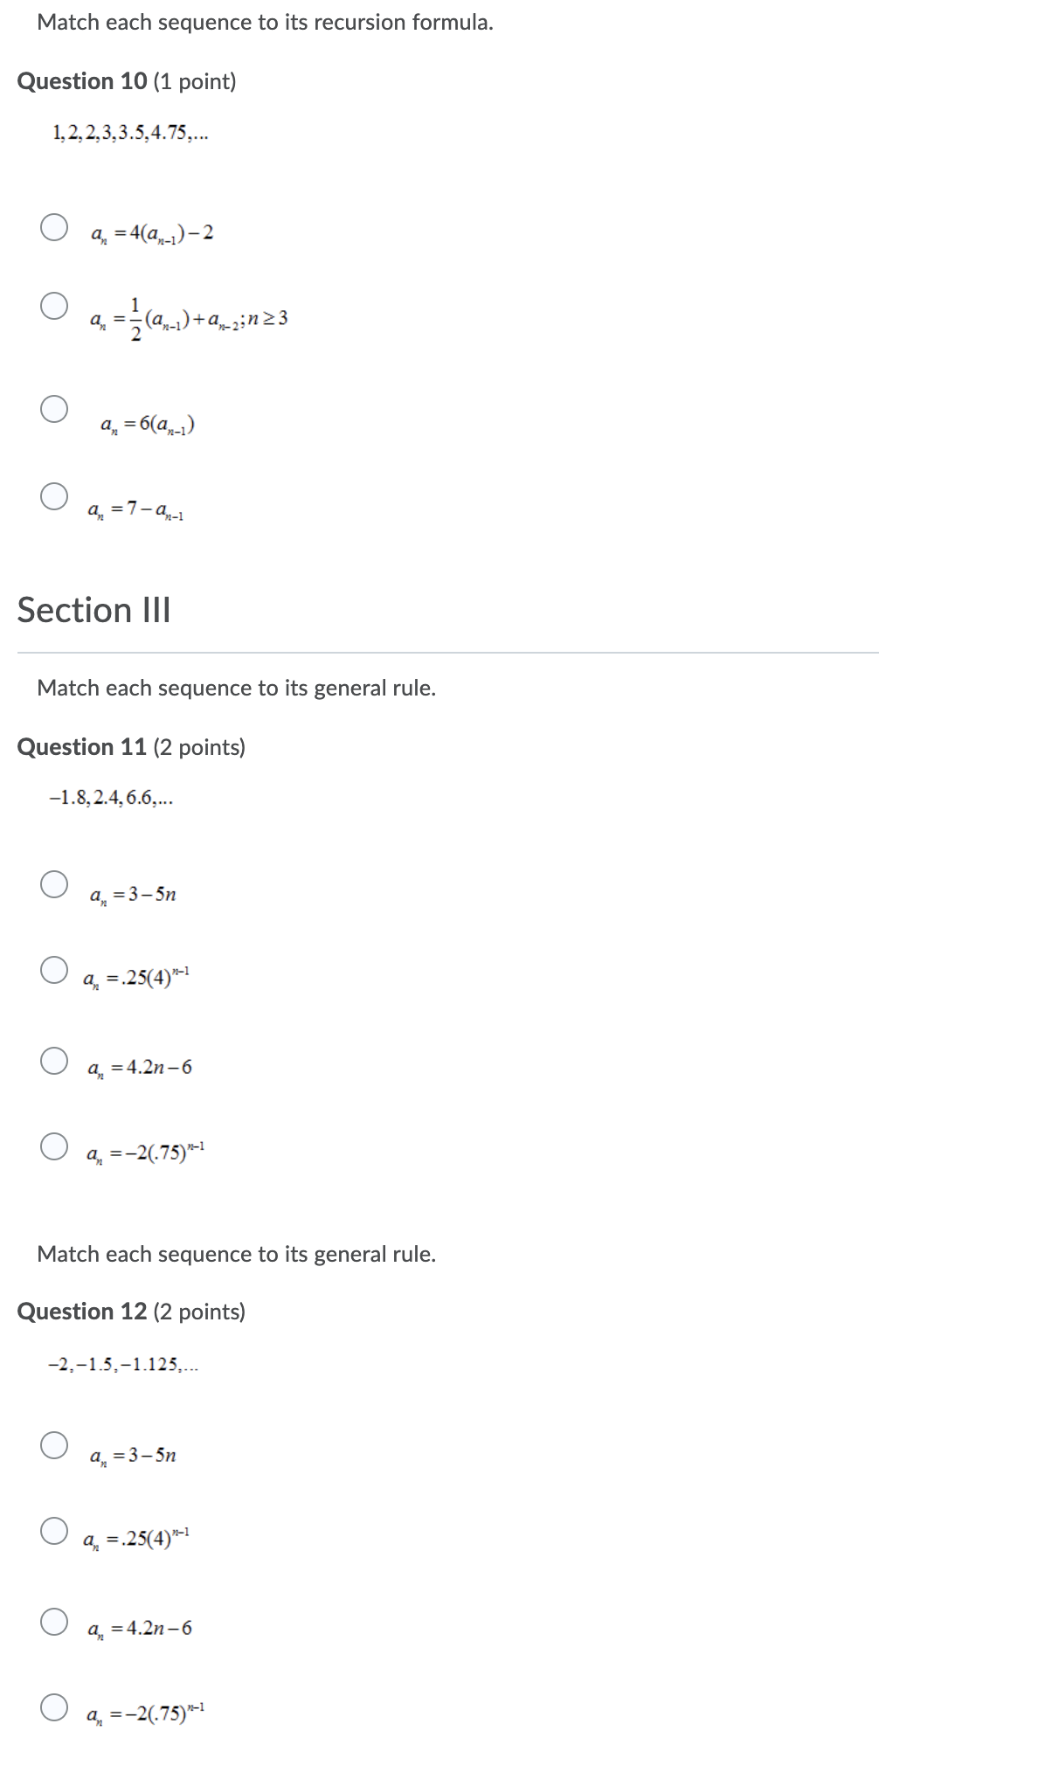Viewport: 1038px width, 1786px height.
Task: Click the recursion matching instruction text
Action: coord(265,23)
